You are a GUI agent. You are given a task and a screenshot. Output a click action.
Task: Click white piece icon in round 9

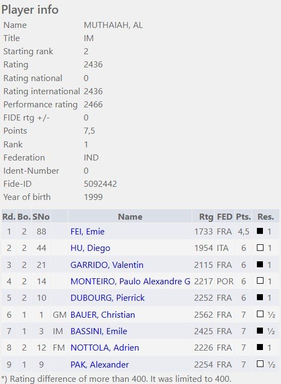coord(260,364)
